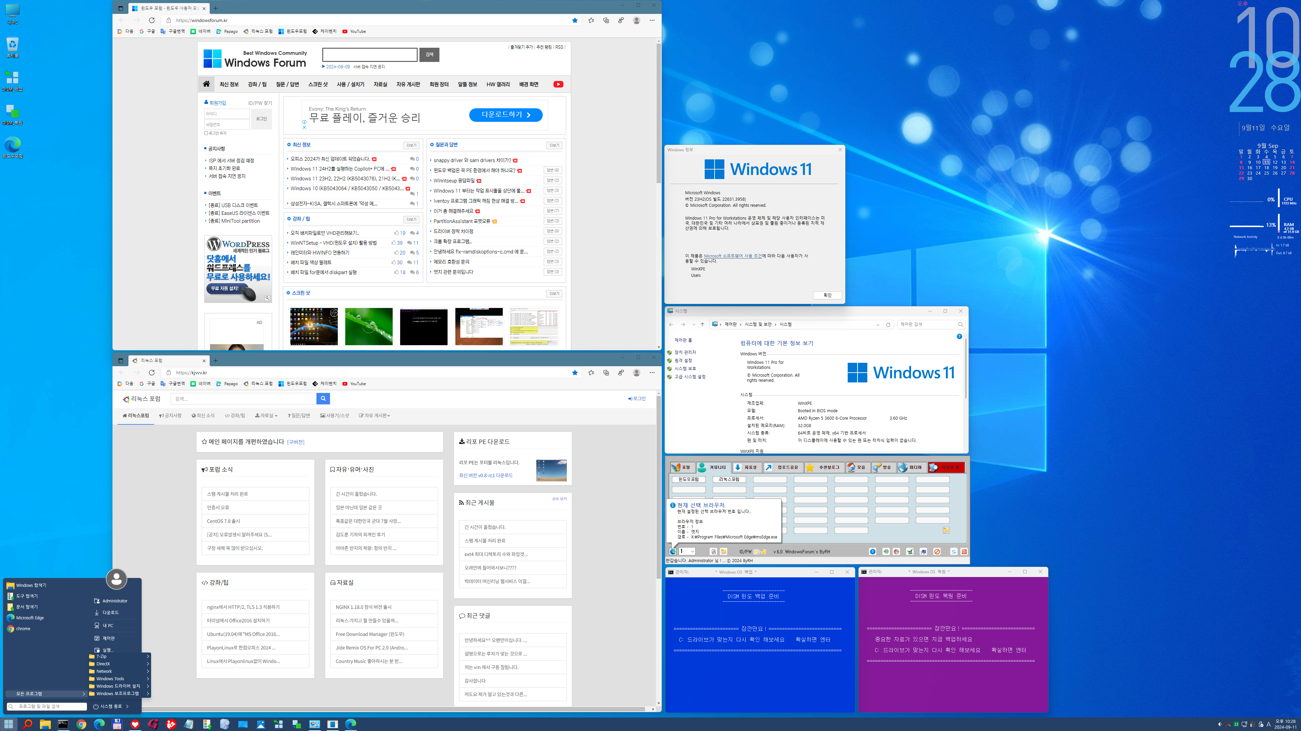Click the up-arrow button in the 시스템 window
Viewport: 1301px width, 731px height.
[x=702, y=325]
